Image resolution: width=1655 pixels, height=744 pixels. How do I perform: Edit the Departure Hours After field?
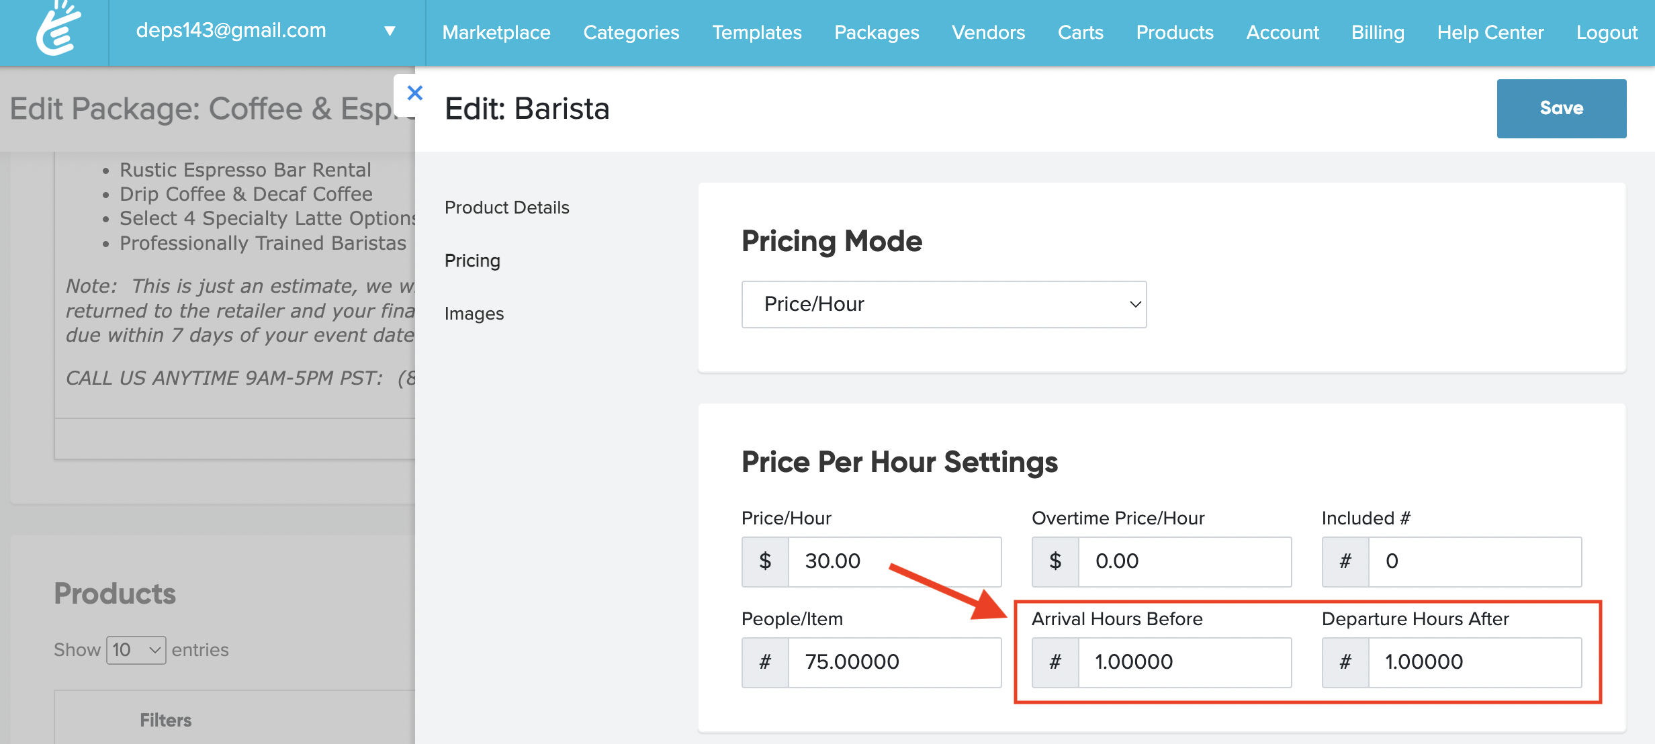point(1474,662)
